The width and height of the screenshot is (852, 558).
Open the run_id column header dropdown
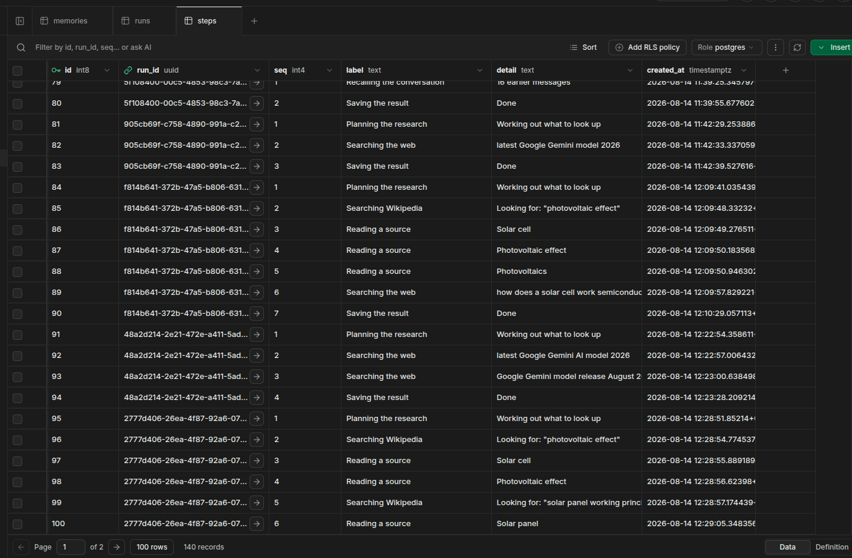(257, 70)
